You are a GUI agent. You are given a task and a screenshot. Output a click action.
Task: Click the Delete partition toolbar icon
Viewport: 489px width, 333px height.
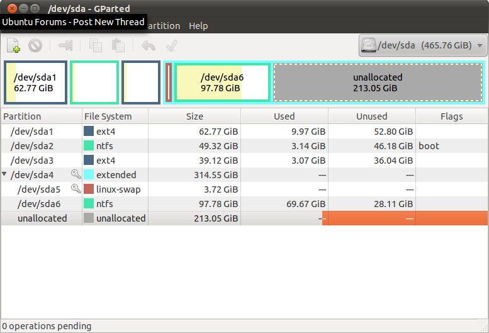[35, 45]
